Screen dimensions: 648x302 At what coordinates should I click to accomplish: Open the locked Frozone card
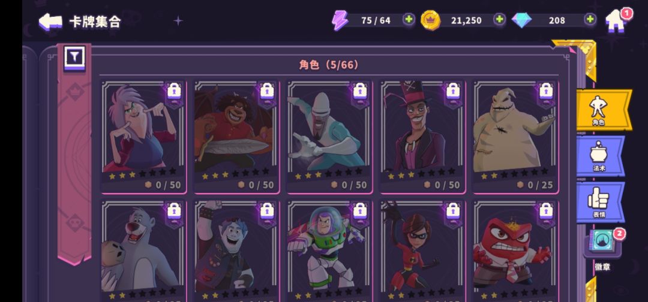point(330,137)
